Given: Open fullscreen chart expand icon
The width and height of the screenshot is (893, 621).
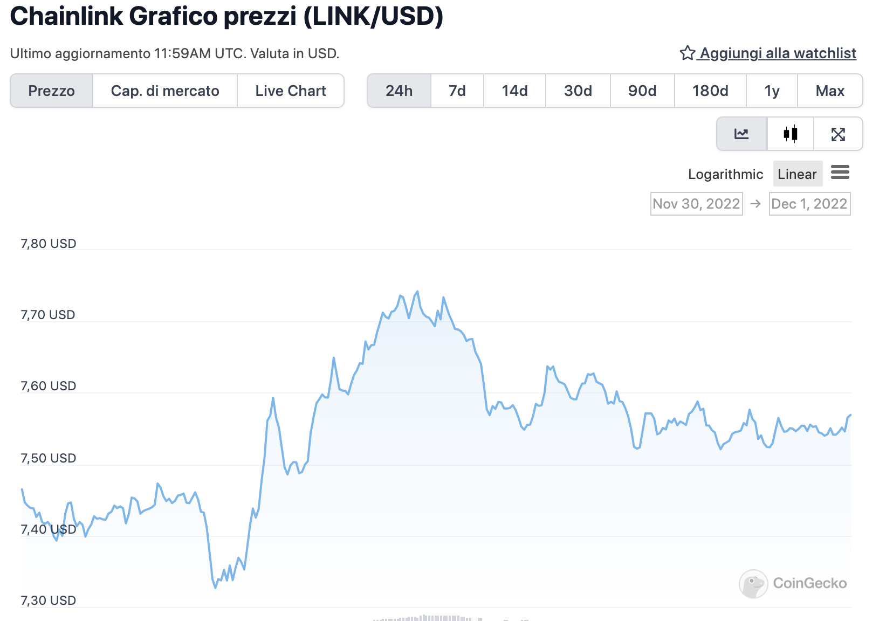Looking at the screenshot, I should 838,134.
